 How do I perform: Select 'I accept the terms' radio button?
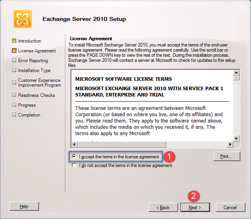click(x=74, y=156)
